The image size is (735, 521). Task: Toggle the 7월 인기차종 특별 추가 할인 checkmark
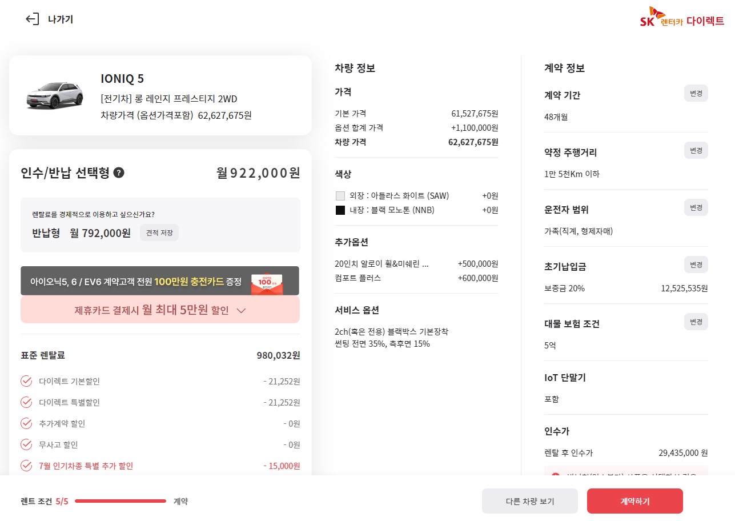pos(26,466)
